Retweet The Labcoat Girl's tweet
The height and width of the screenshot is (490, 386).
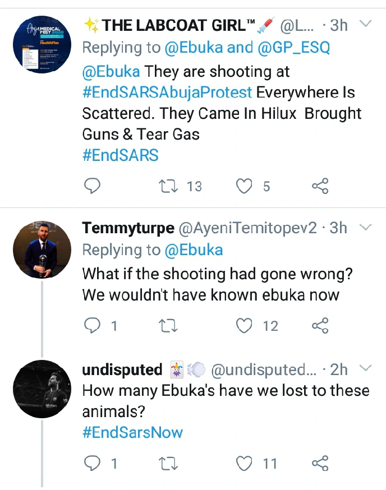pyautogui.click(x=166, y=186)
